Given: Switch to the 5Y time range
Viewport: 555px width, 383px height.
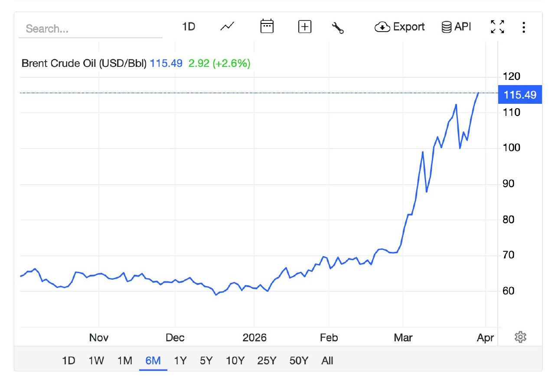Looking at the screenshot, I should [206, 360].
